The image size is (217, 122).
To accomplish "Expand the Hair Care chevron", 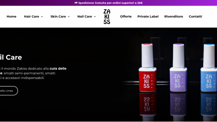I will (x=42, y=17).
